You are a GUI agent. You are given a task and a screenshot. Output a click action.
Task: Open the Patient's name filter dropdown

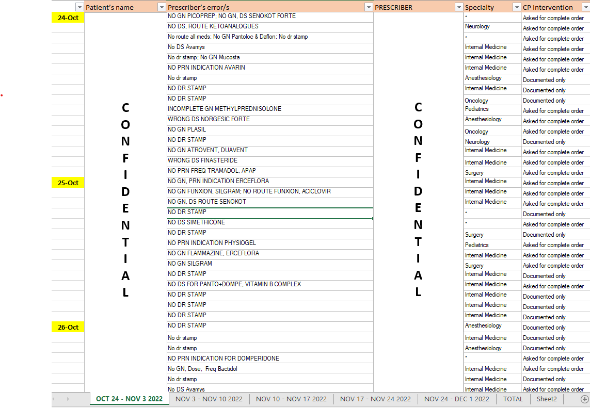[162, 7]
